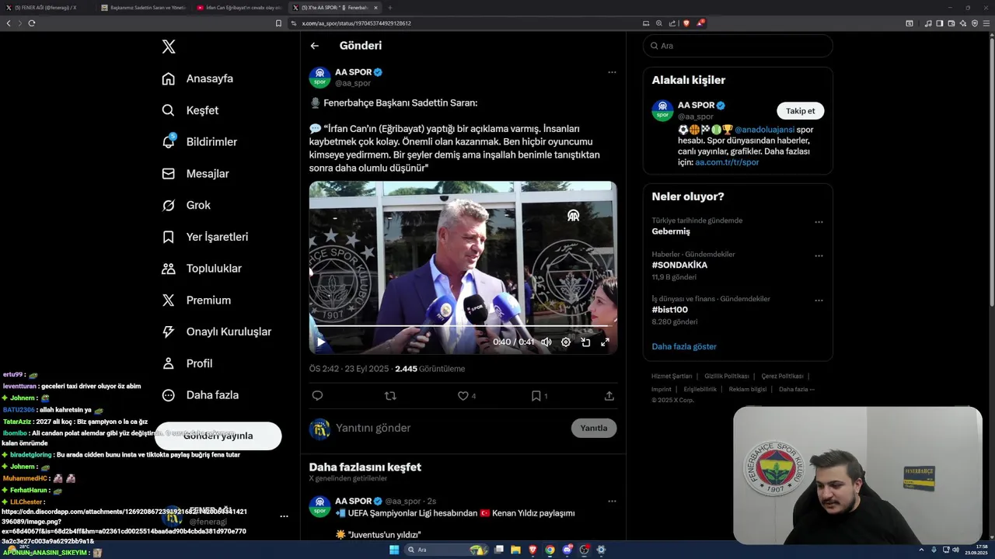Open the #SONDAKİKA trend

tap(679, 265)
